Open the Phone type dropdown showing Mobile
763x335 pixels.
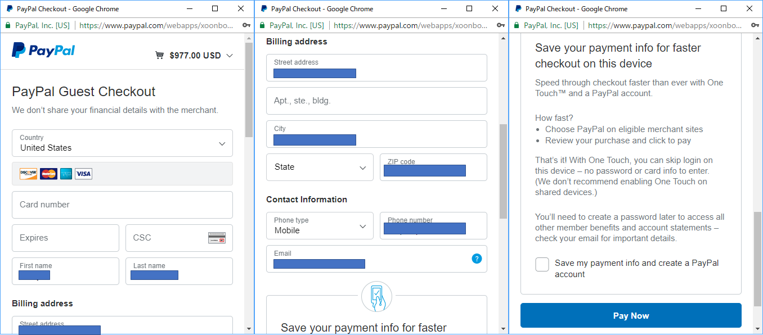320,225
